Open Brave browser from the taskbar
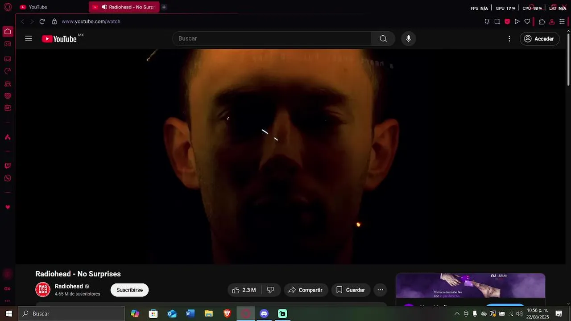571x321 pixels. (227, 314)
